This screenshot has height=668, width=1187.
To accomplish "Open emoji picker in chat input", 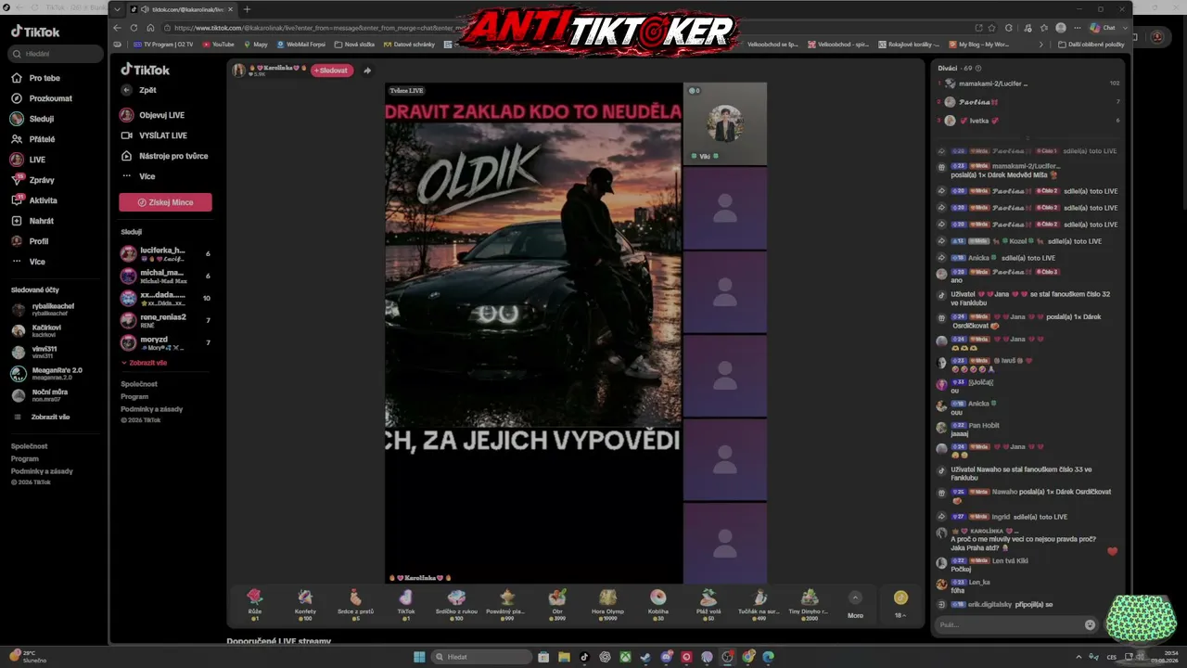I will (1091, 624).
